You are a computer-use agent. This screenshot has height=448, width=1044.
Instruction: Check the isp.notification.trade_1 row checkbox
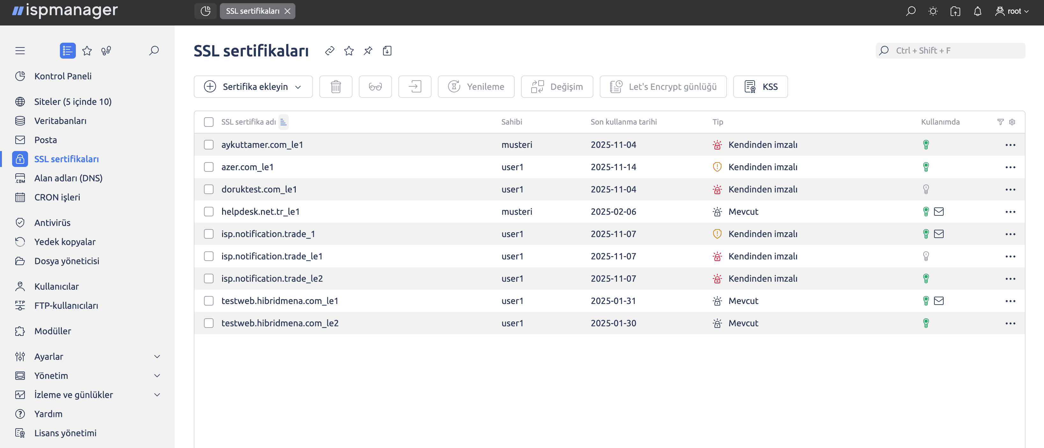[209, 234]
